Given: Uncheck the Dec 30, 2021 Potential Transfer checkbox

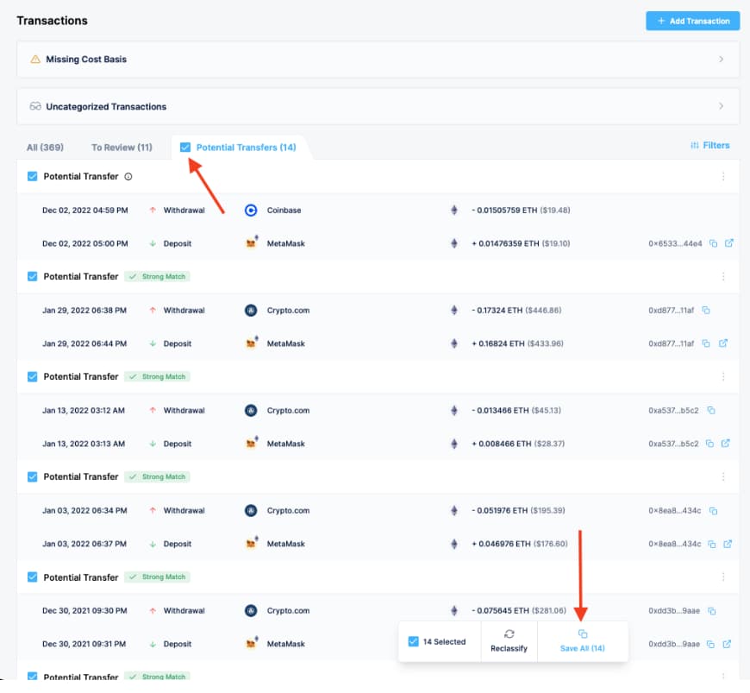Looking at the screenshot, I should (32, 577).
